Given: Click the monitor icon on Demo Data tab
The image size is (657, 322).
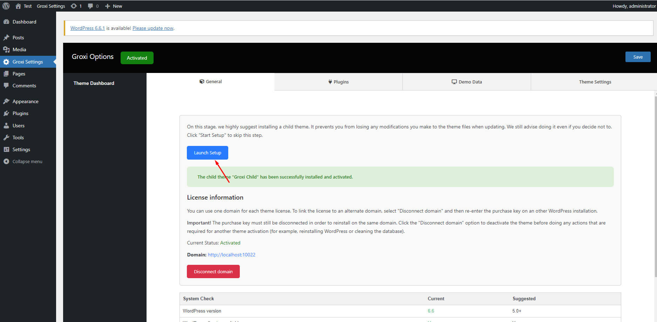Looking at the screenshot, I should [x=454, y=82].
